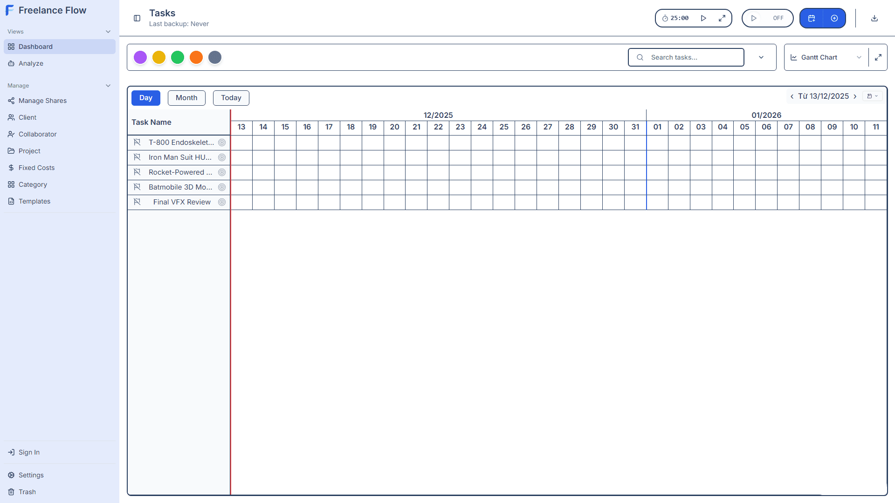Open the Category page
Viewport: 895px width, 503px height.
(x=60, y=184)
